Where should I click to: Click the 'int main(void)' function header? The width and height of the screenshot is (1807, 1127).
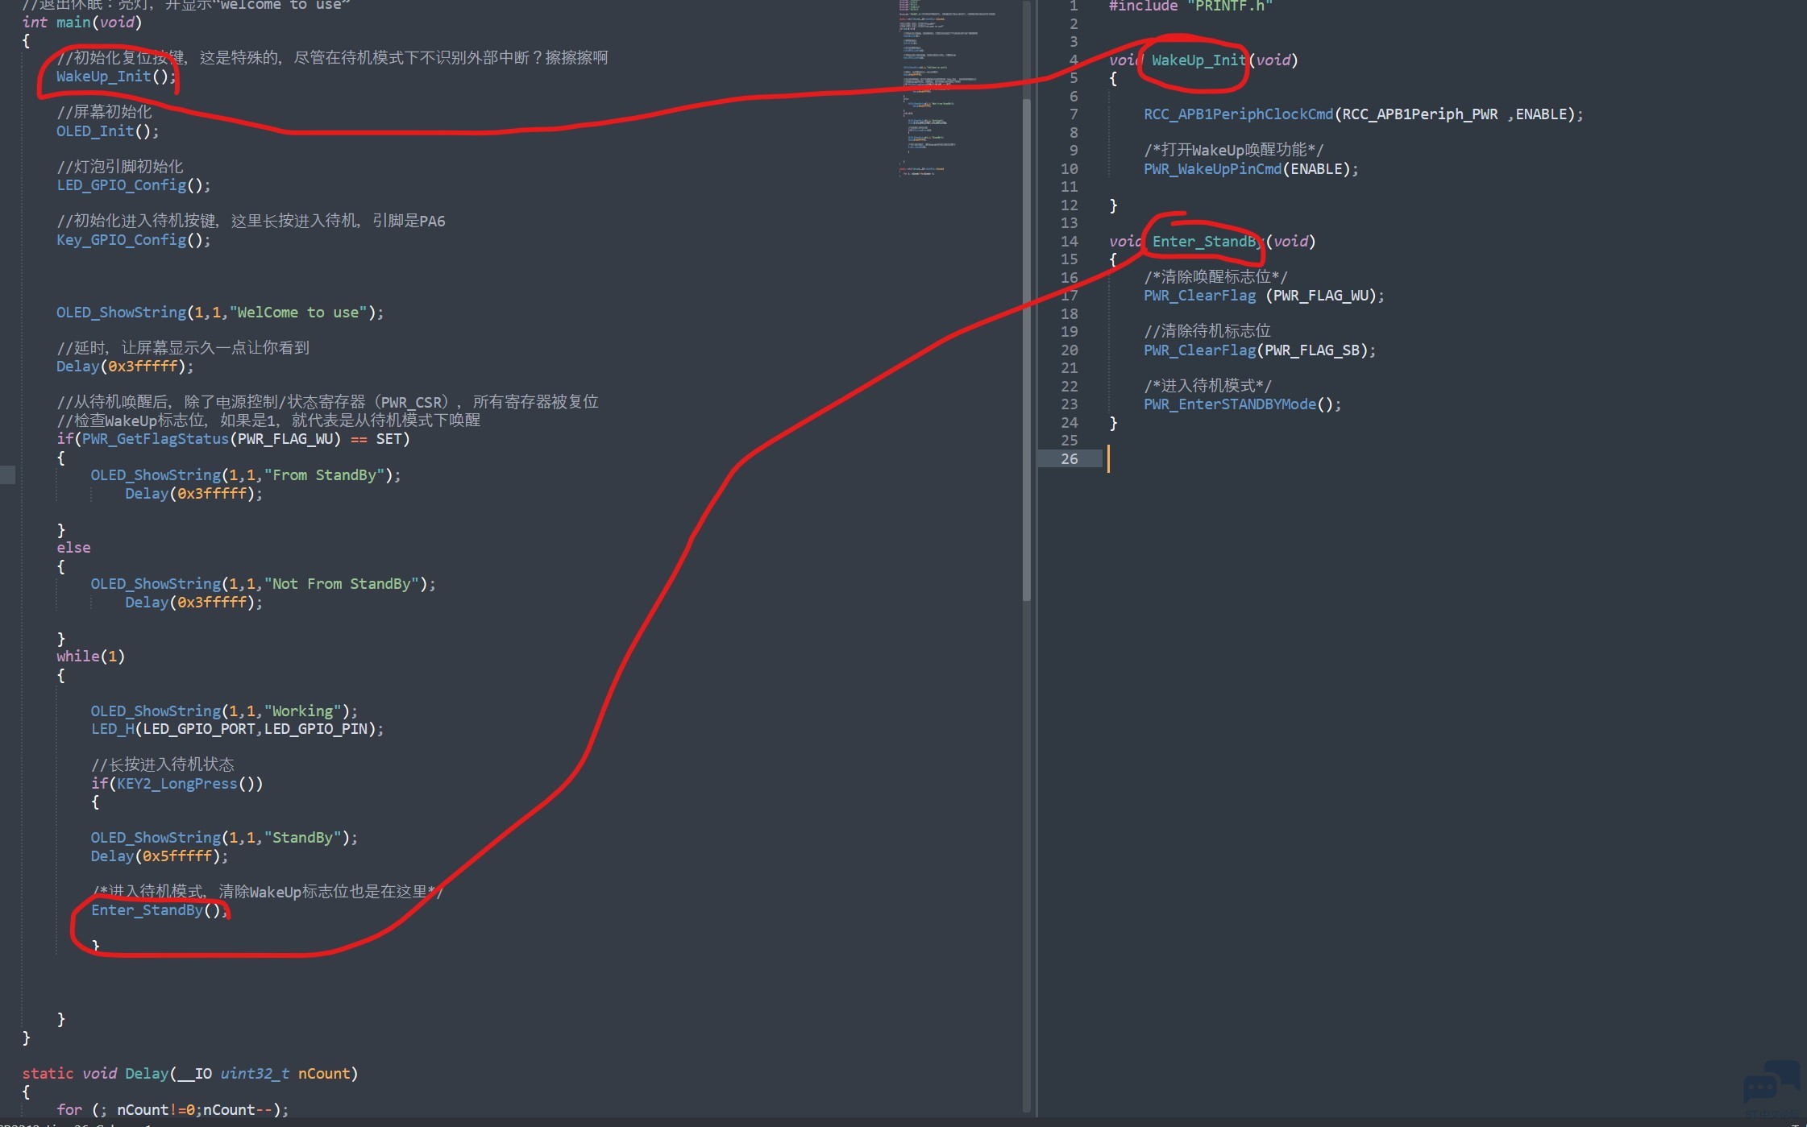82,23
